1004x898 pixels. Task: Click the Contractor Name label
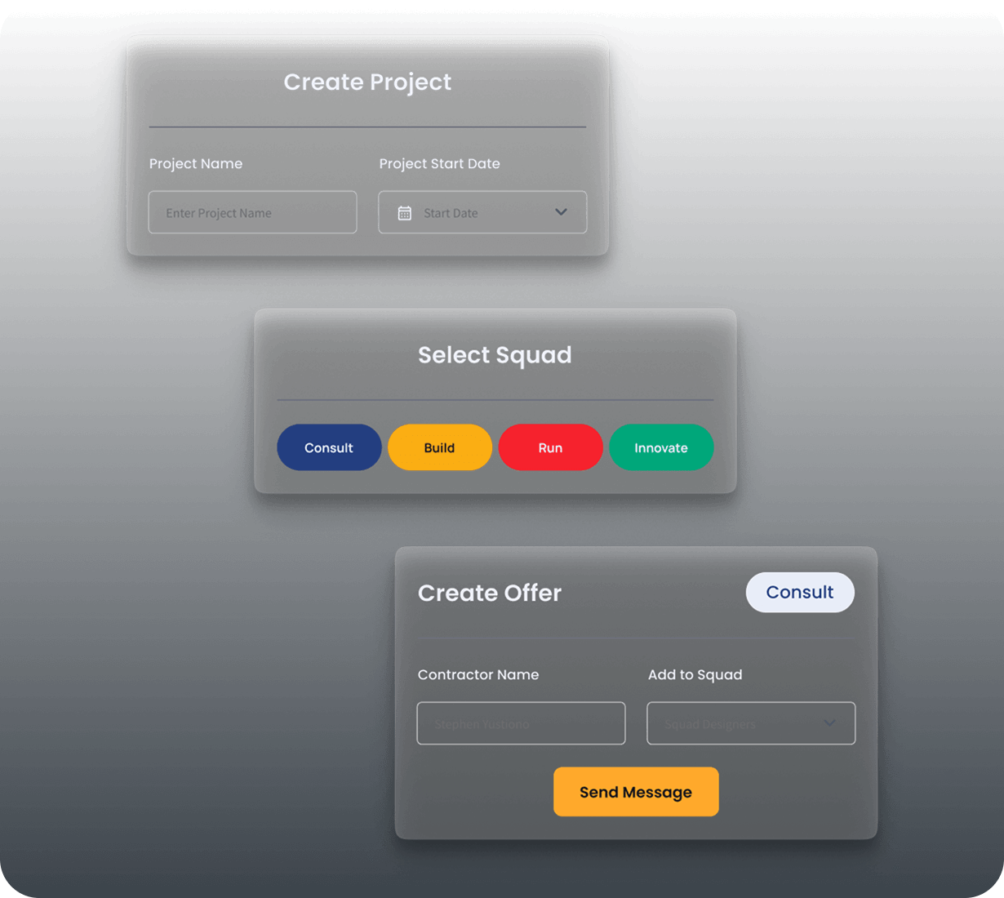478,675
